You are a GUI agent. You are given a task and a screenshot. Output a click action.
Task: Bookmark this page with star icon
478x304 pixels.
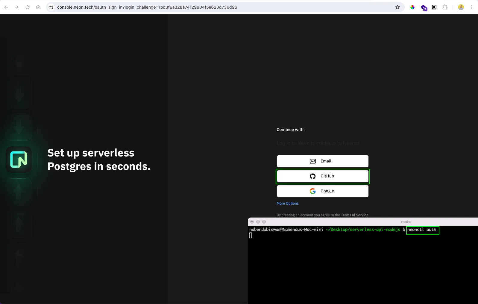(397, 7)
